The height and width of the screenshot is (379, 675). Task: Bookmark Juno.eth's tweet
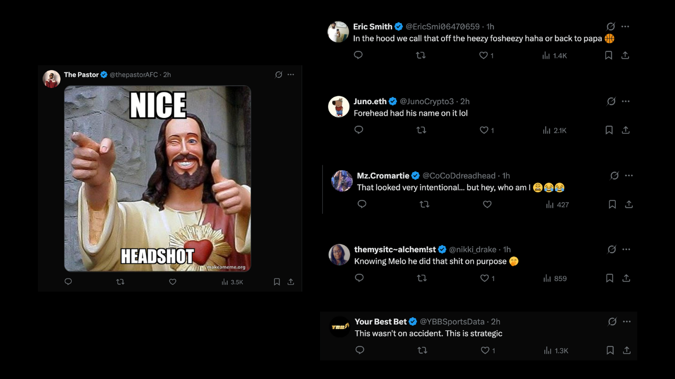pos(609,130)
